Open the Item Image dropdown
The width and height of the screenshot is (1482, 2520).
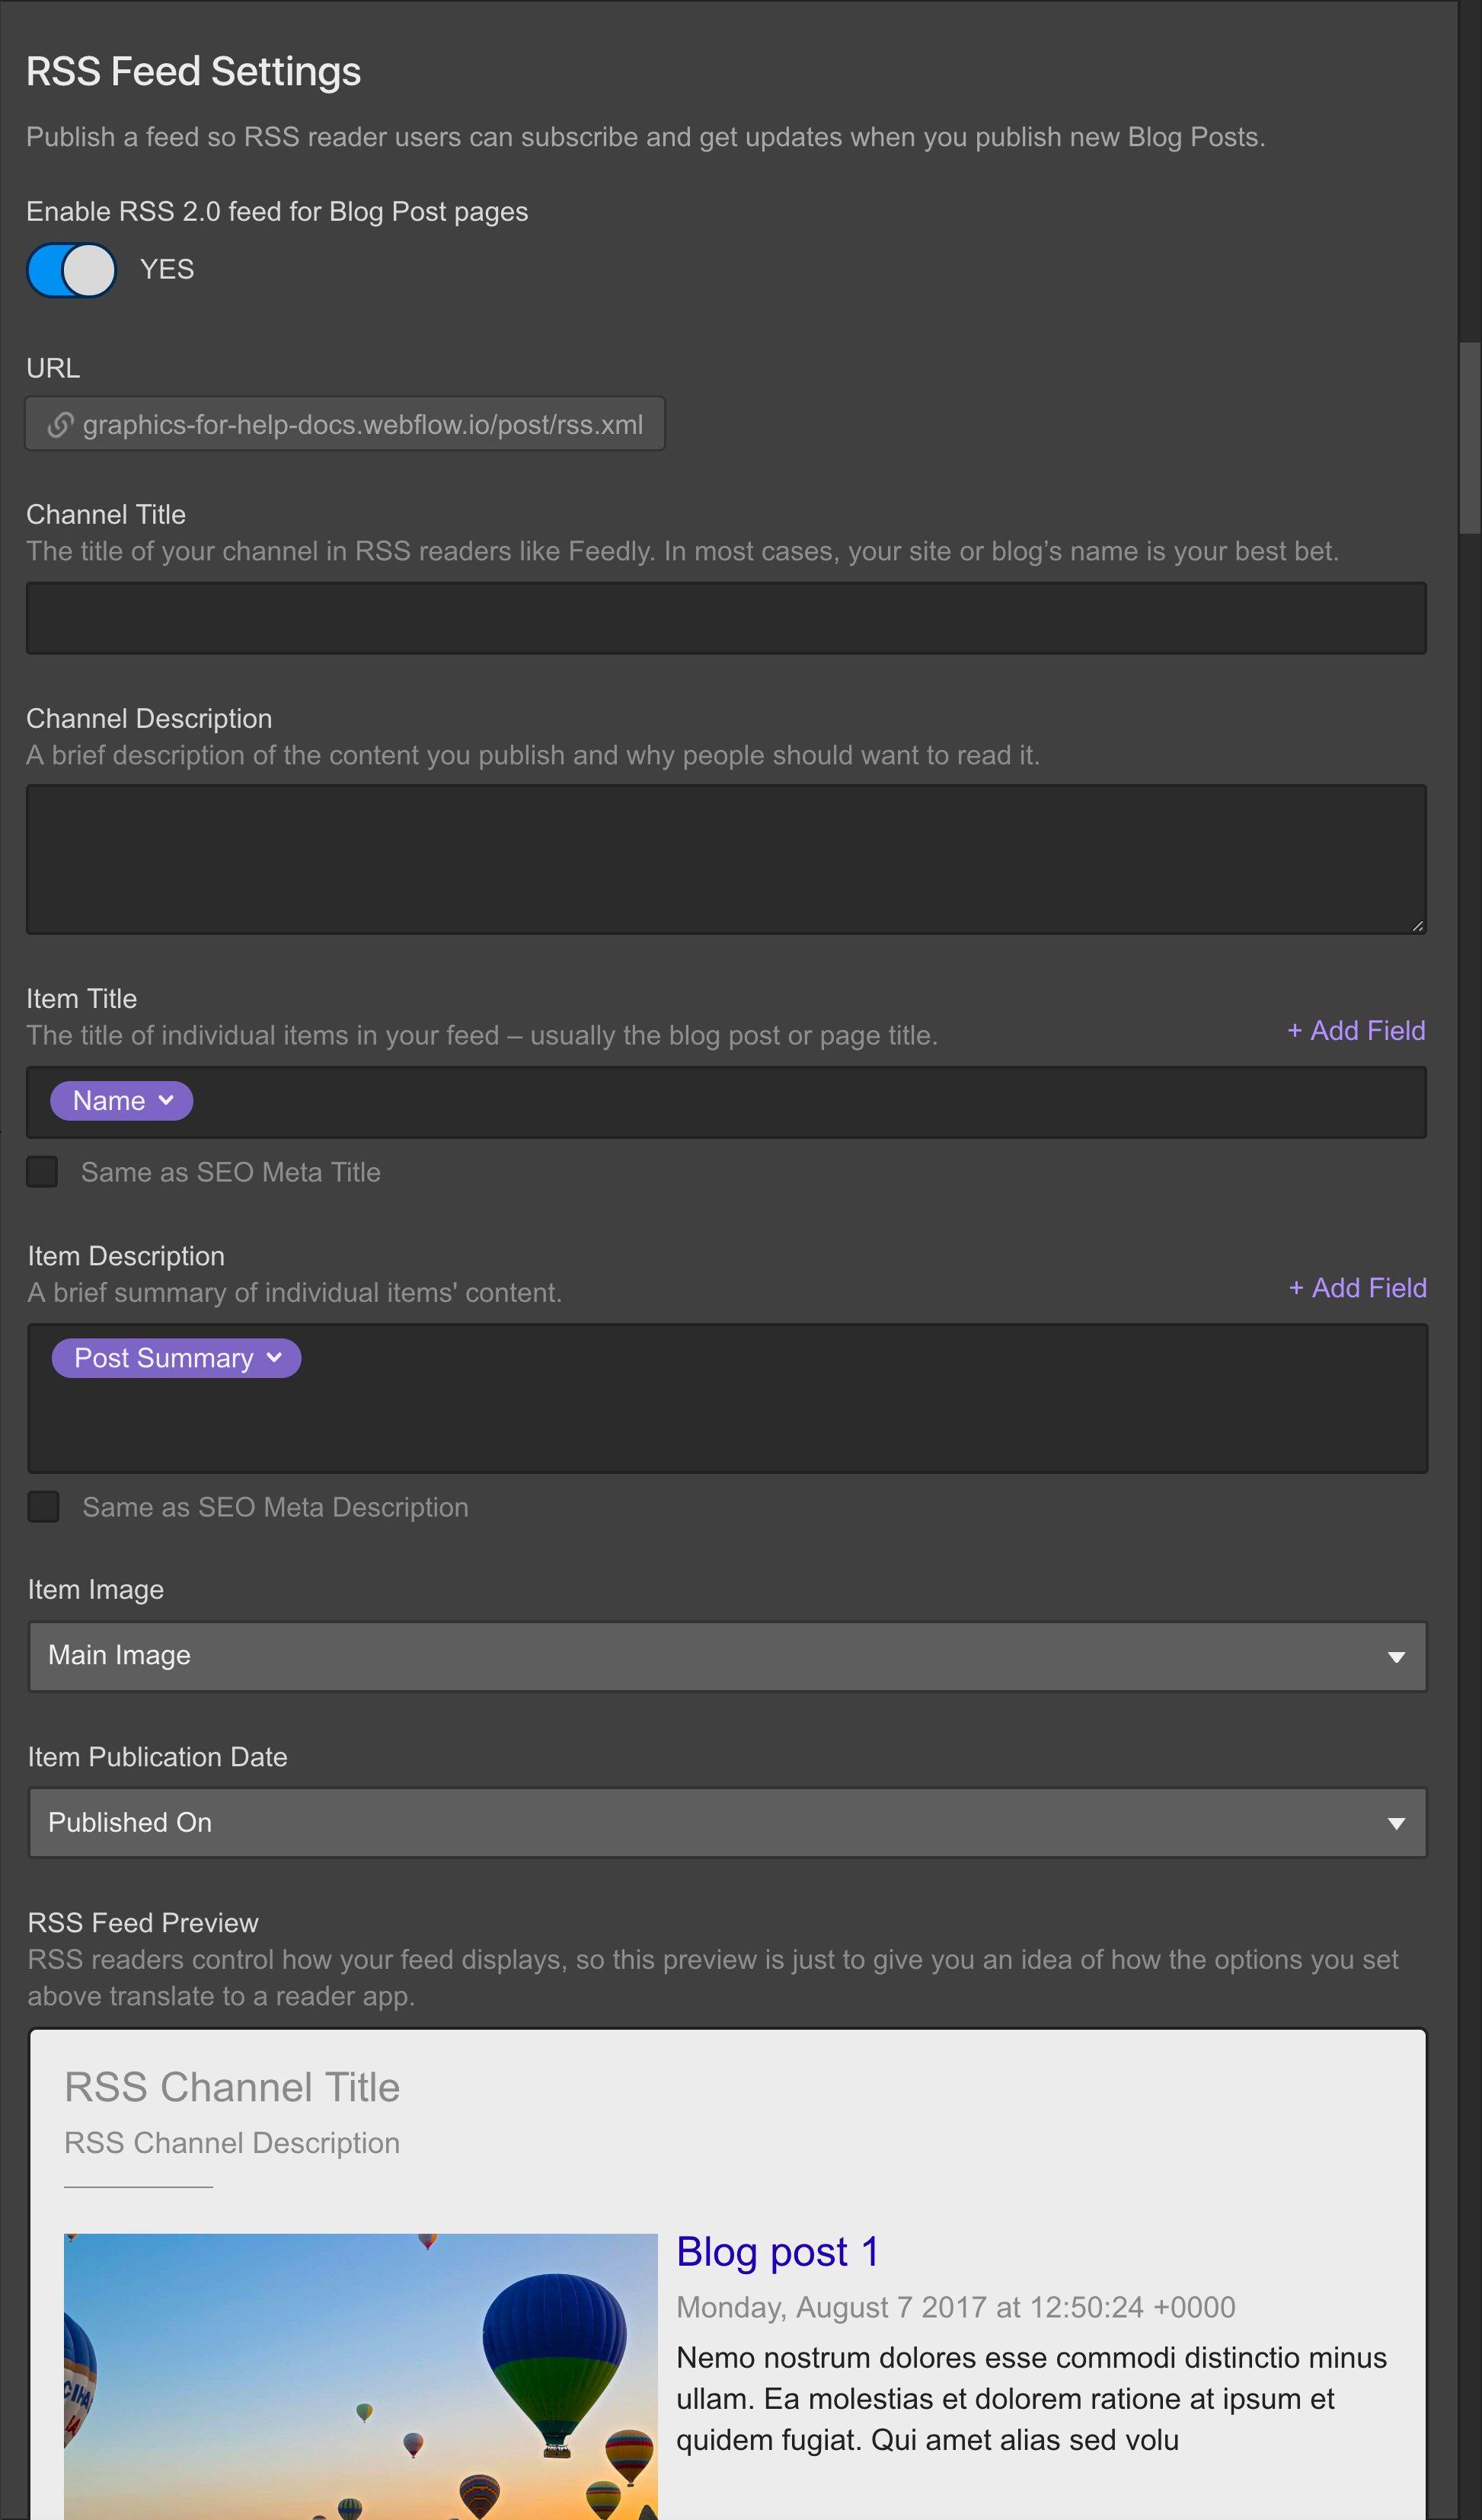(x=727, y=1656)
